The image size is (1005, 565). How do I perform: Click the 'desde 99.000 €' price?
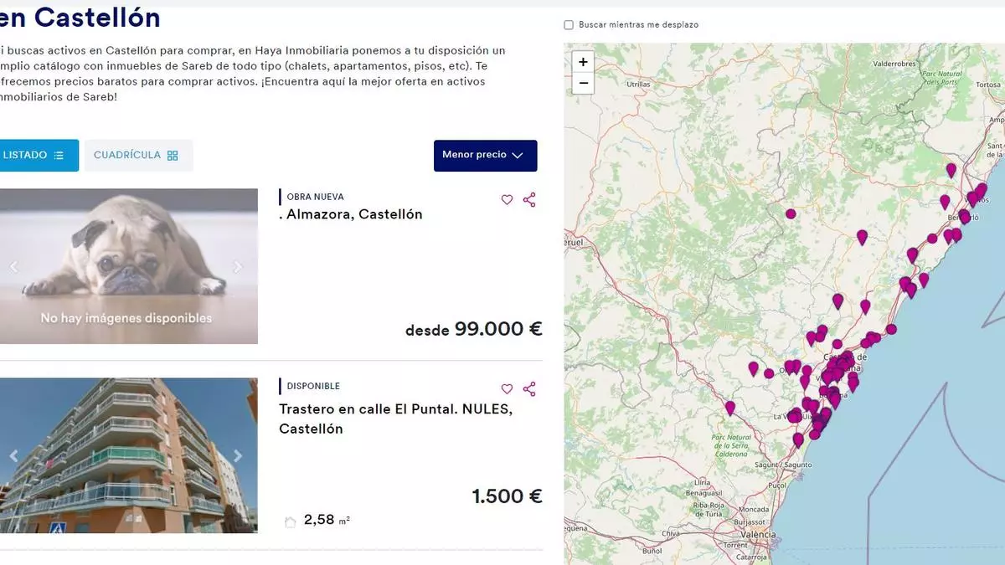click(473, 330)
